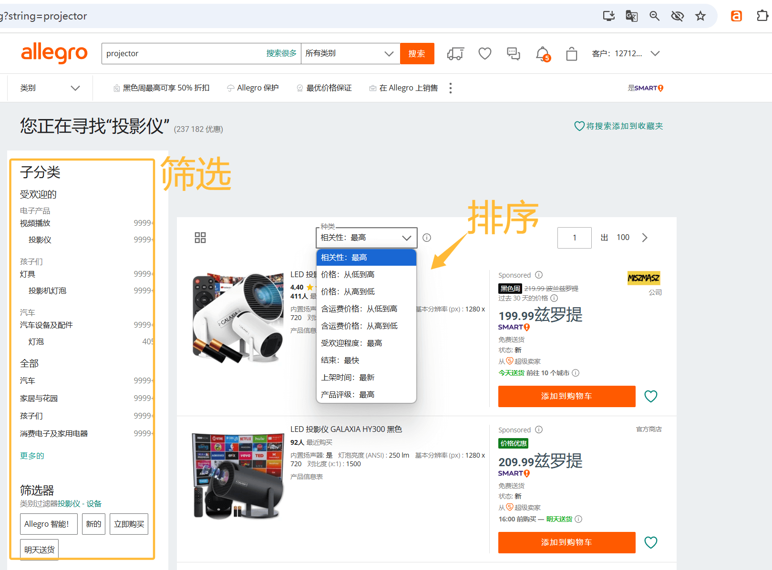This screenshot has width=772, height=570.
Task: Select sort 含运费价格: 从高到低
Action: click(366, 326)
